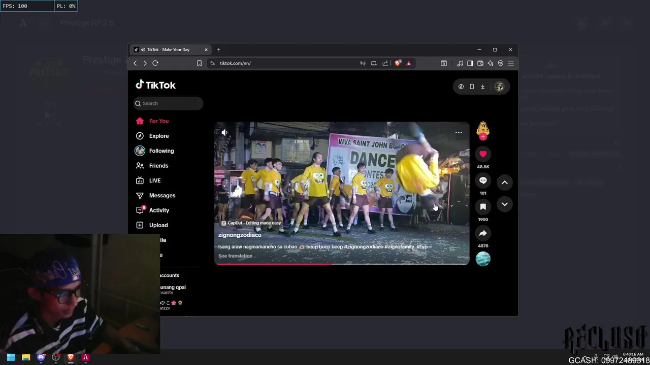Mute the video with speaker icon
This screenshot has height=365, width=650.
(x=224, y=132)
